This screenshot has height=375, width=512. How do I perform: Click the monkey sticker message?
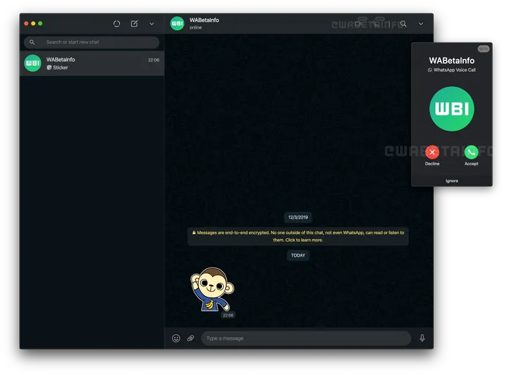pos(212,290)
